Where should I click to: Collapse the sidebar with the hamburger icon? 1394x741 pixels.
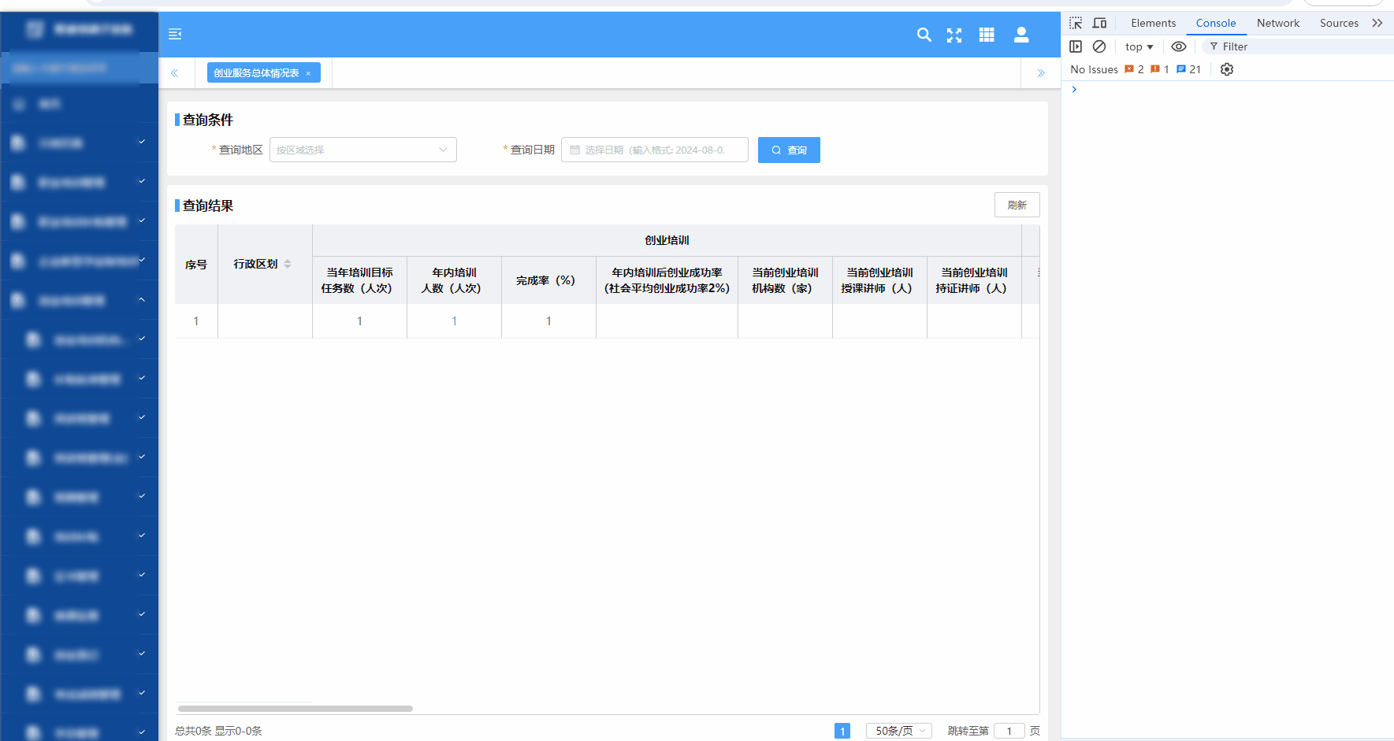click(175, 34)
